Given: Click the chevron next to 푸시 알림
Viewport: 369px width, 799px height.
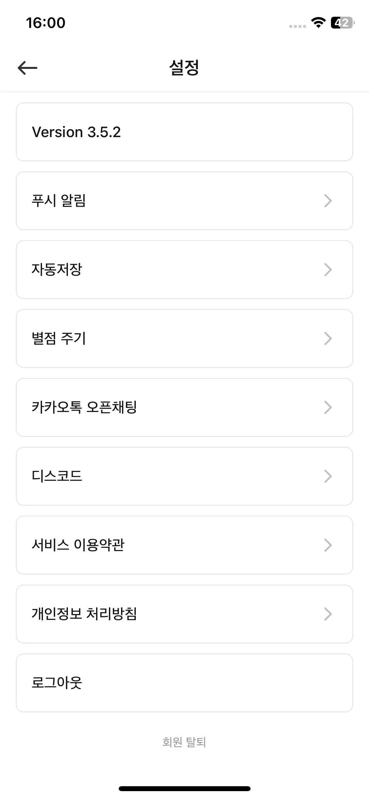Looking at the screenshot, I should point(328,201).
